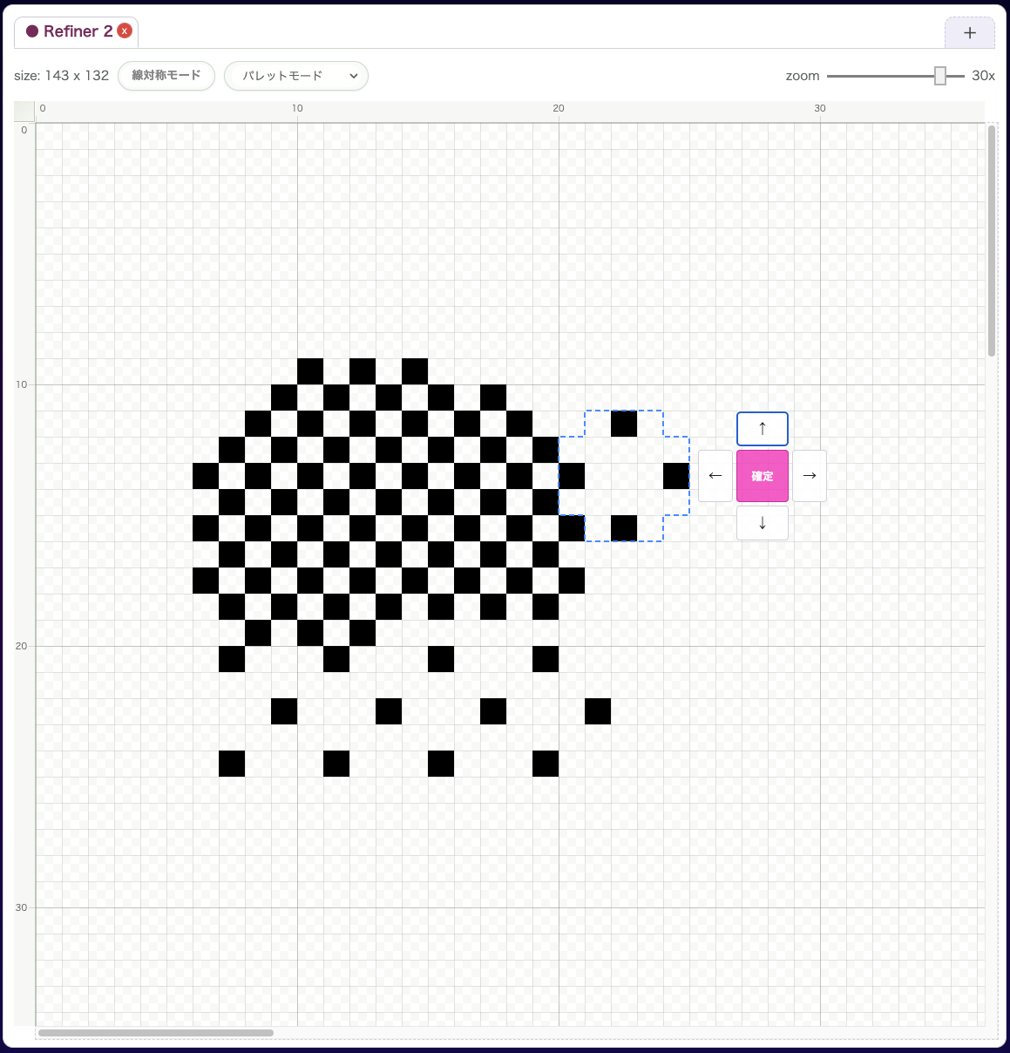1010x1053 pixels.
Task: Open the パレットモード dropdown
Action: point(296,76)
